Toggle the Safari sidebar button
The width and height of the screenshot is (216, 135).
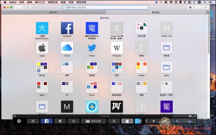[28, 8]
